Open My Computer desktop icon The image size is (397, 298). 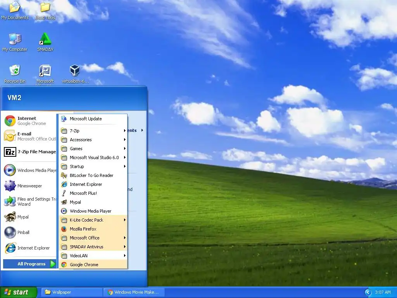click(x=15, y=42)
